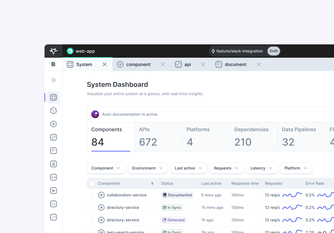Open the feature/slack-integration branch selector
Viewport: 334px width, 233px height.
(x=245, y=51)
